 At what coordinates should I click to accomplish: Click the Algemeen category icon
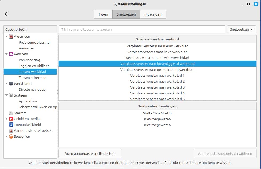coord(11,36)
